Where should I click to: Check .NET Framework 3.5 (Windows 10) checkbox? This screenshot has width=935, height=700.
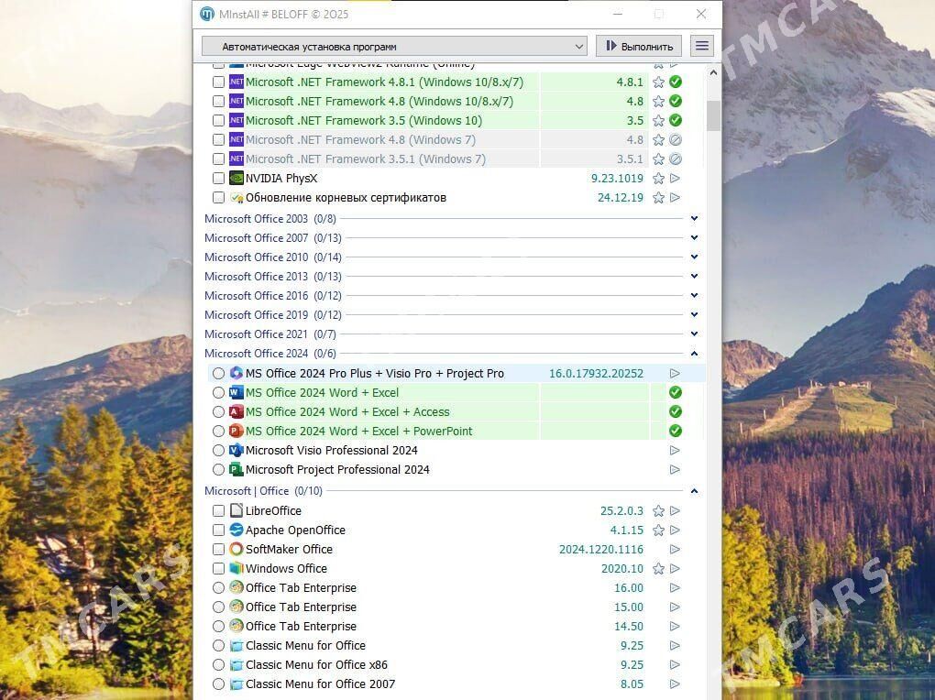tap(219, 120)
